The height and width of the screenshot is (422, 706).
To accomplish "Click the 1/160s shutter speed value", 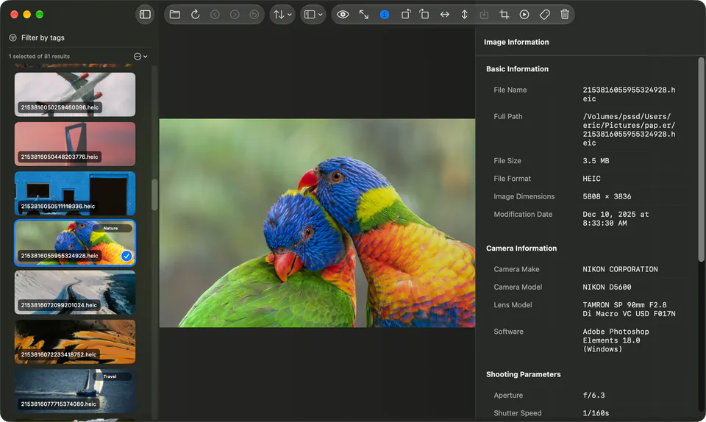I will pyautogui.click(x=596, y=413).
